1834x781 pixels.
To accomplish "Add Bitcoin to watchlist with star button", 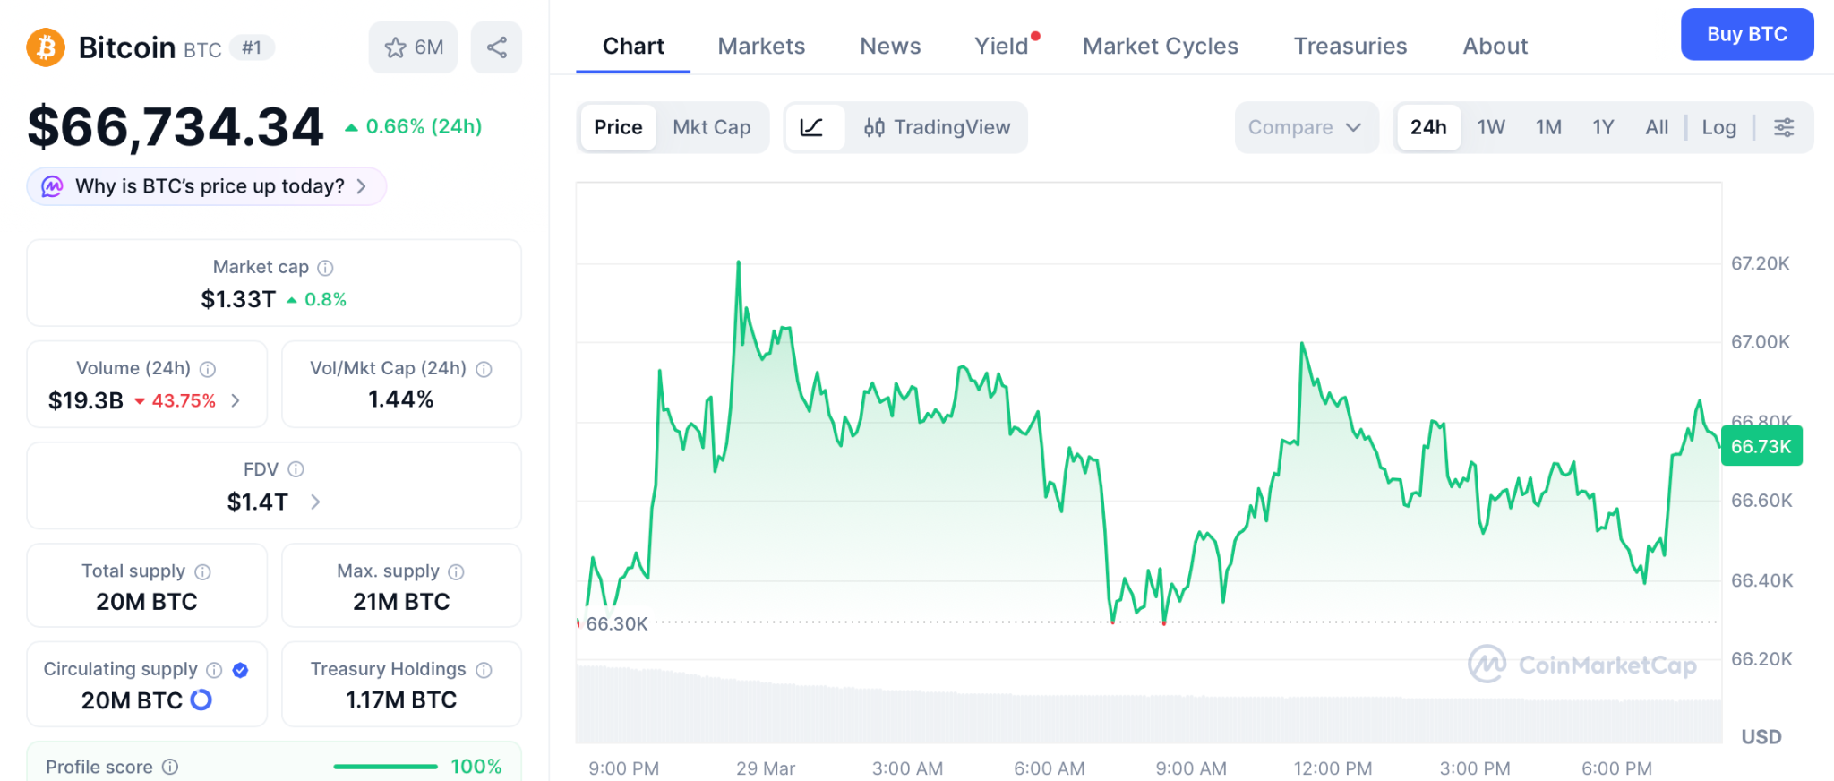I will point(413,47).
